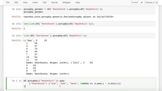Open the File menu
The image size is (162, 91).
8,3
